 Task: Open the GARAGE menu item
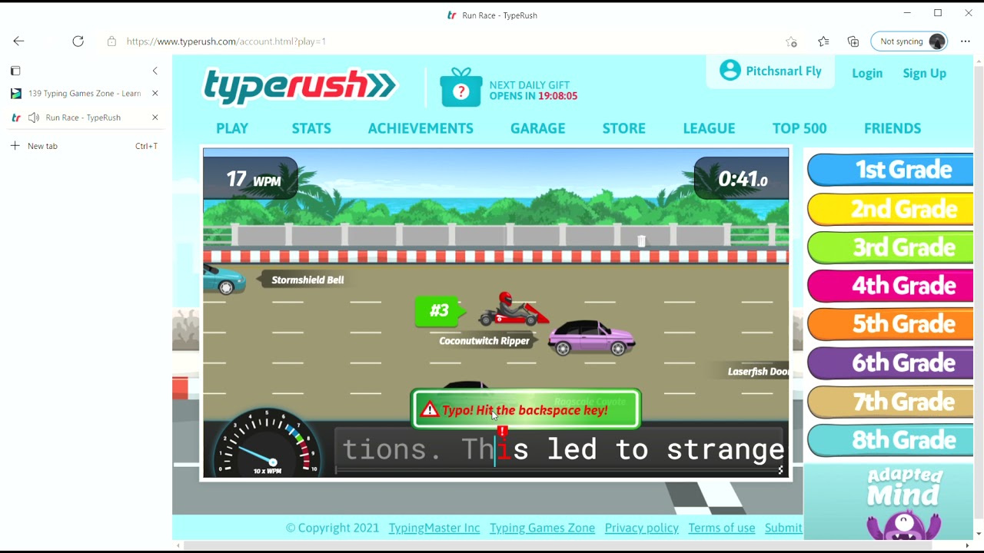538,128
